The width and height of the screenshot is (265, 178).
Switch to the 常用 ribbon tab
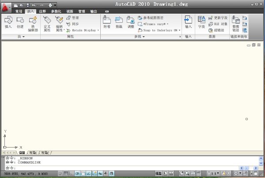pyautogui.click(x=19, y=11)
